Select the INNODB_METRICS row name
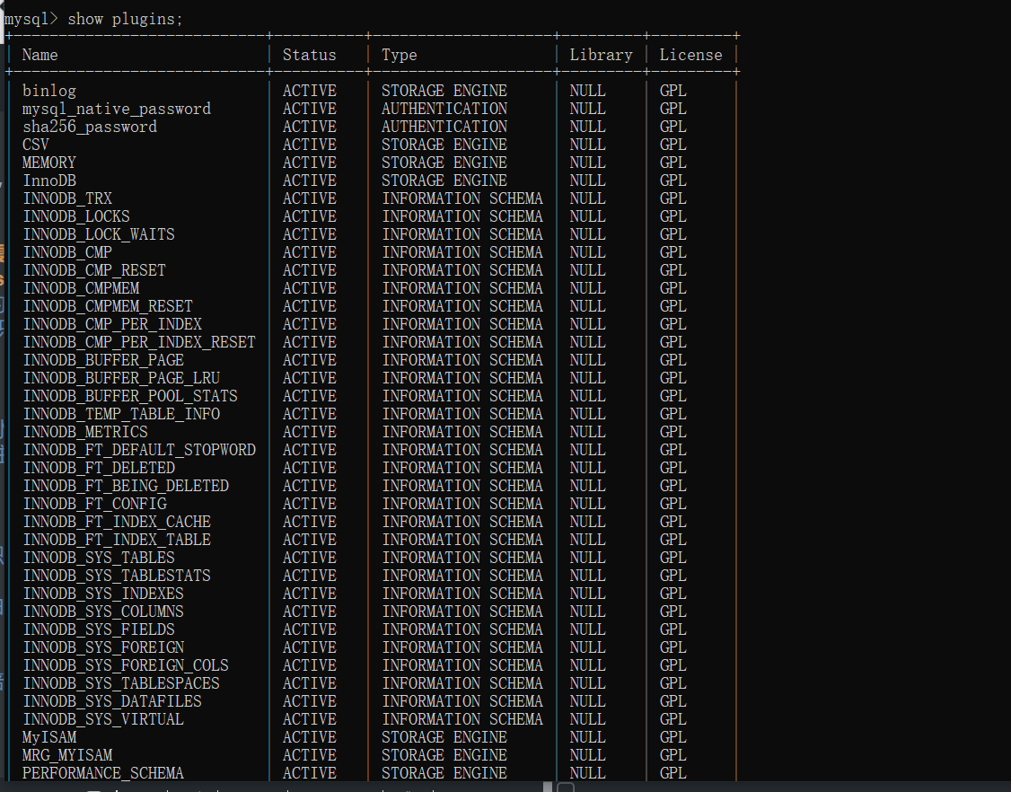The image size is (1011, 792). click(x=85, y=433)
